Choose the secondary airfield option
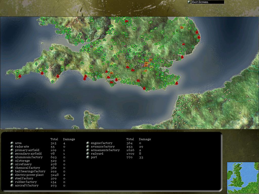This screenshot has width=259, height=194. coord(12,154)
